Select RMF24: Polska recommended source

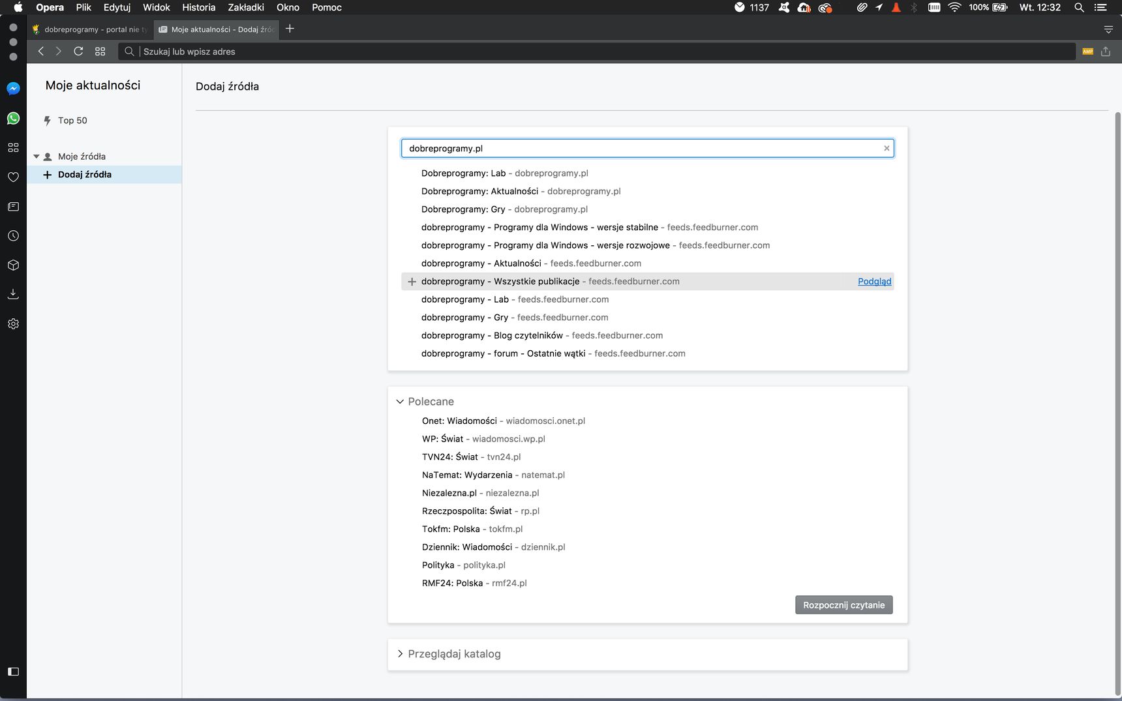[474, 584]
